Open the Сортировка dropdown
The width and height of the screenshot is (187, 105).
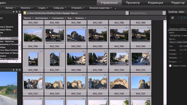(x=59, y=18)
